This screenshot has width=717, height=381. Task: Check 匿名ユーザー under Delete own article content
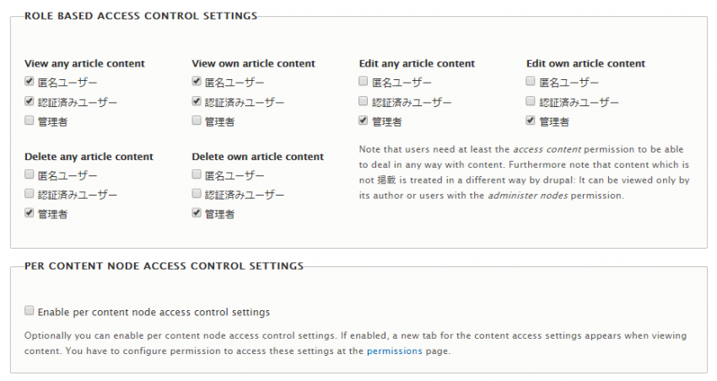pos(197,175)
